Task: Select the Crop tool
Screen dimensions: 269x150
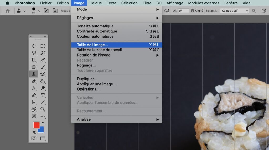Action: pos(34,60)
